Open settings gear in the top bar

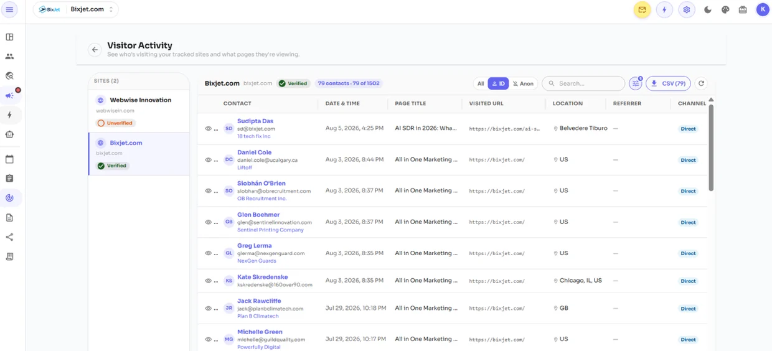point(687,10)
